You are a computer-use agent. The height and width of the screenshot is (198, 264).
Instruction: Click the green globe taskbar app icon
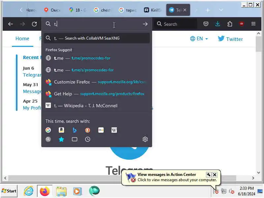94,191
